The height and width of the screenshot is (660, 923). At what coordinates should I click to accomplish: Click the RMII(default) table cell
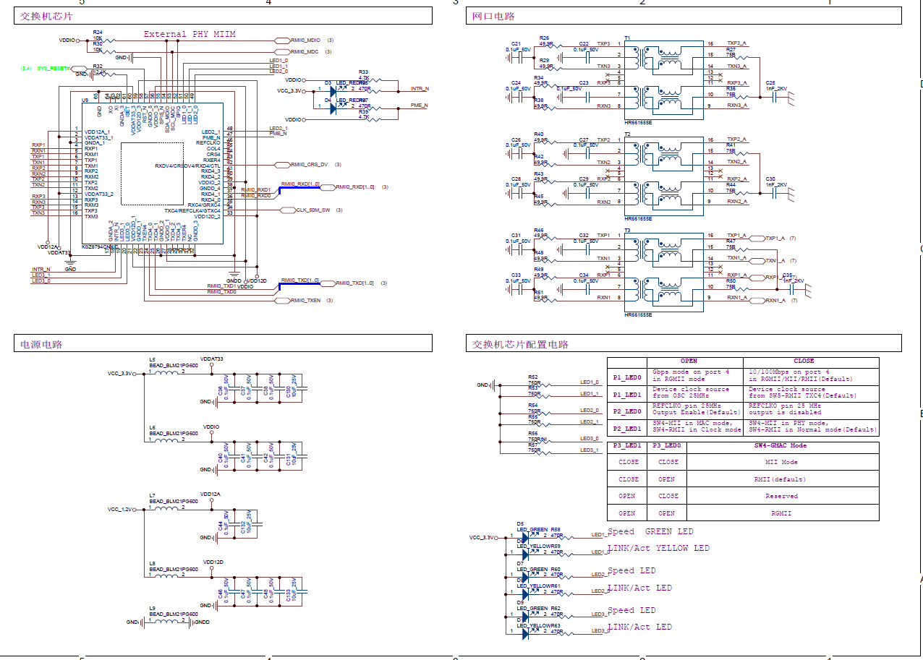click(781, 479)
